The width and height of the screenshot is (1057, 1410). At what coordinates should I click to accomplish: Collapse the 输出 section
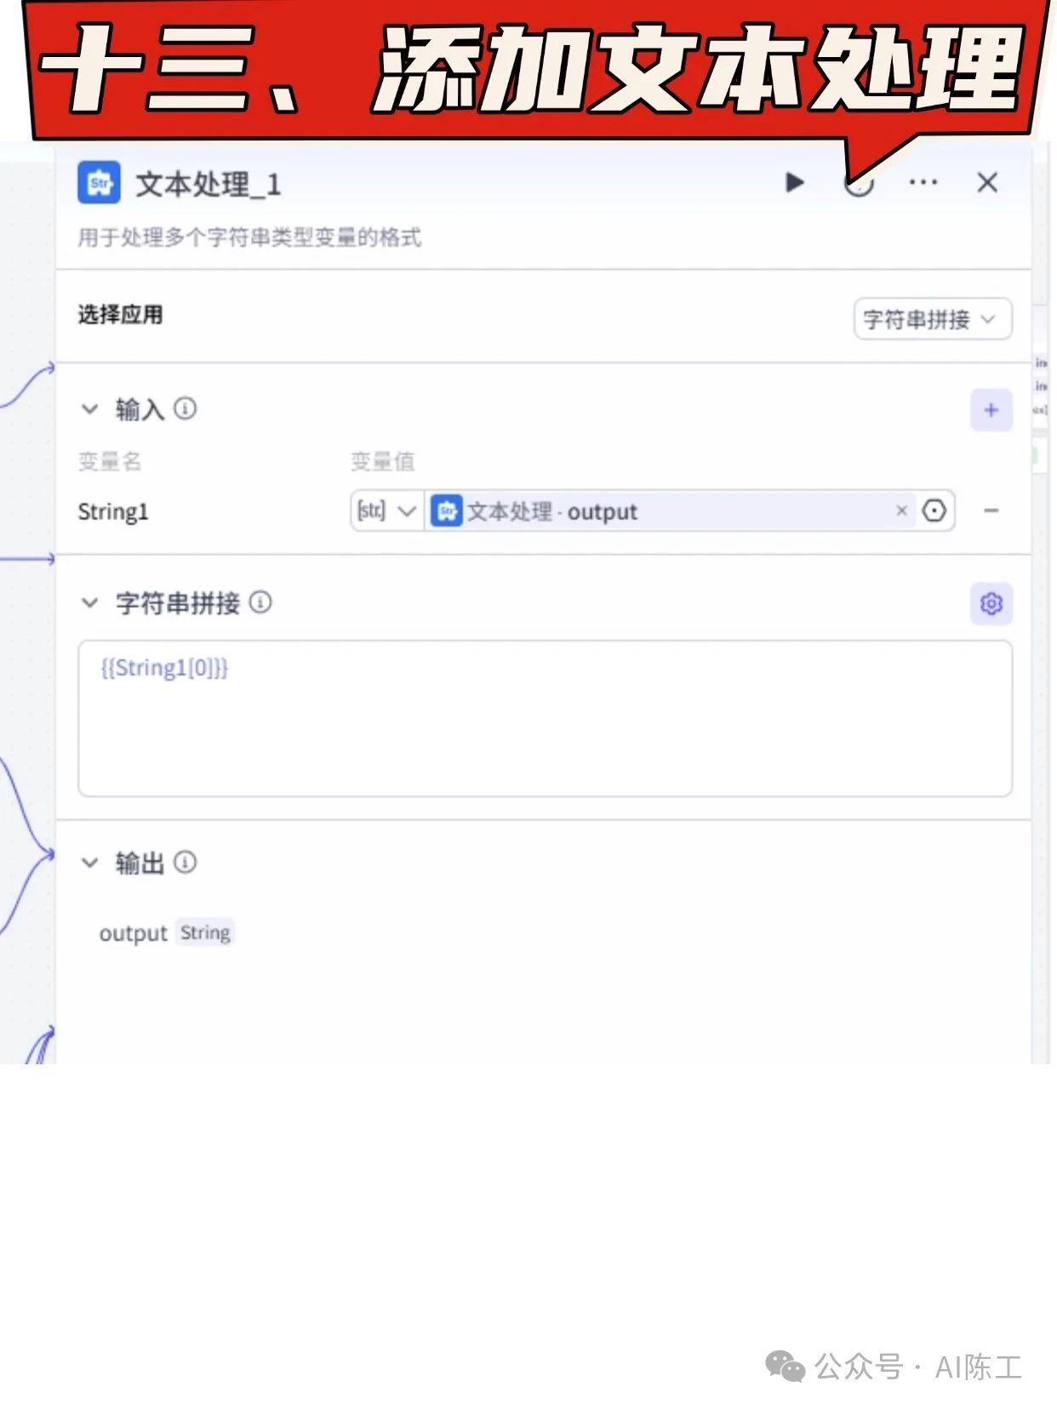pos(89,863)
